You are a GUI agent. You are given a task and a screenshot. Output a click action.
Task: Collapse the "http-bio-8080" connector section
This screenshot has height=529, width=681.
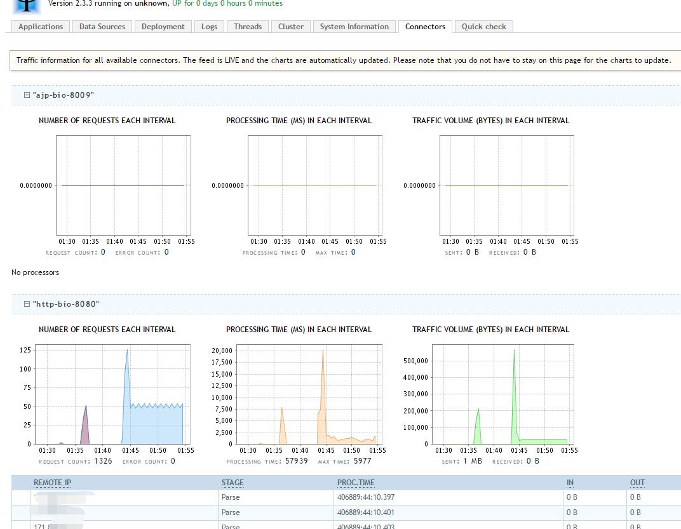coord(27,304)
